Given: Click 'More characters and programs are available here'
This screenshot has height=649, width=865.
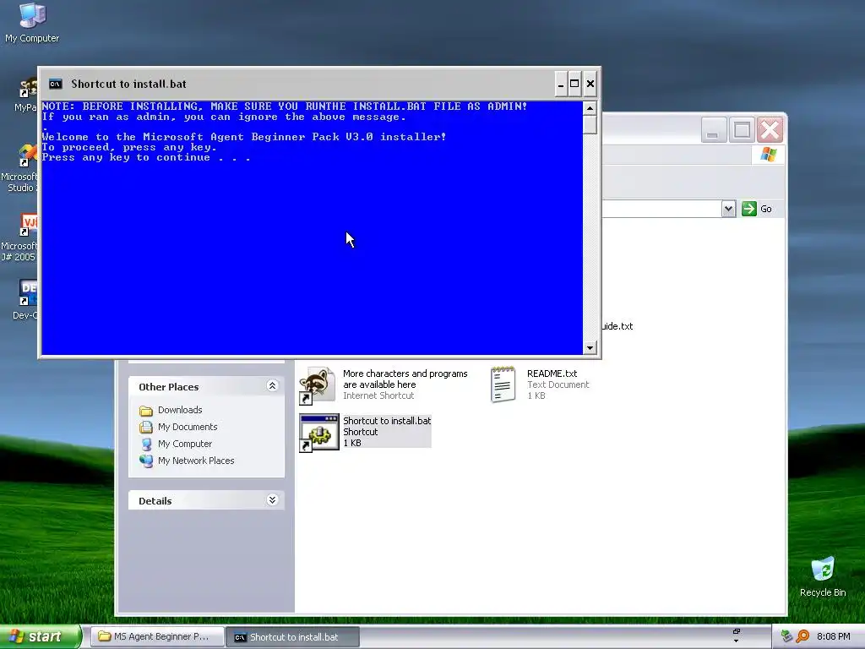Looking at the screenshot, I should [x=405, y=379].
